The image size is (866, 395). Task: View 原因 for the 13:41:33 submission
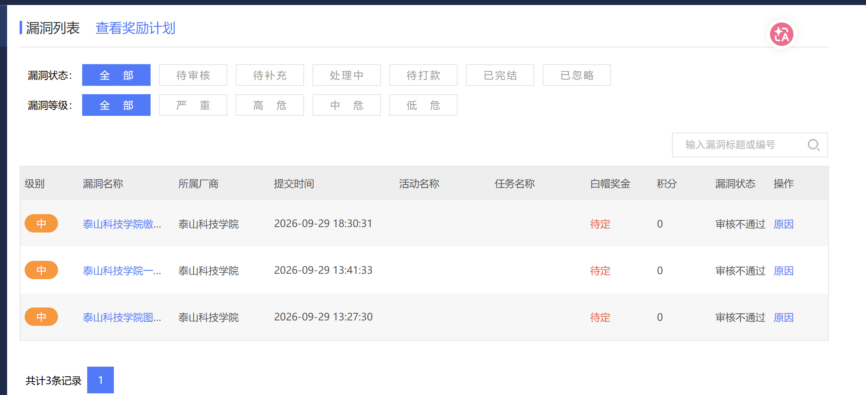(x=783, y=271)
